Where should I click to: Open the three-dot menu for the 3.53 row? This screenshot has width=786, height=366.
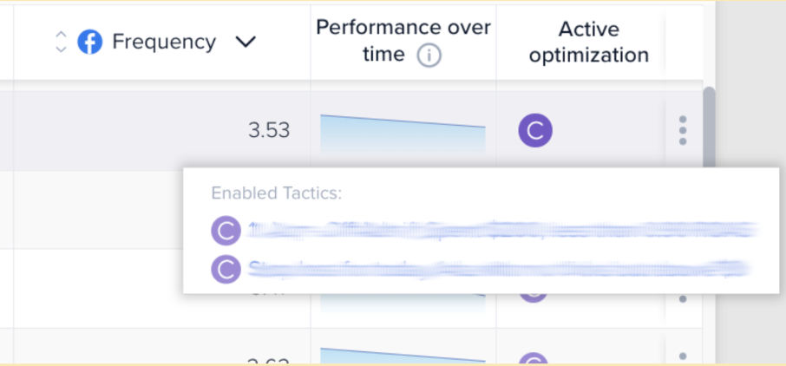[682, 130]
